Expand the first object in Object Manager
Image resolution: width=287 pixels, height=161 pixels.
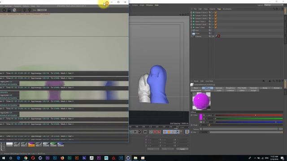[x=191, y=13]
